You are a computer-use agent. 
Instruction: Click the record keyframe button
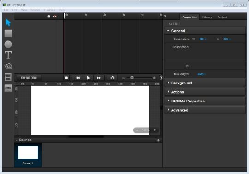point(66,78)
